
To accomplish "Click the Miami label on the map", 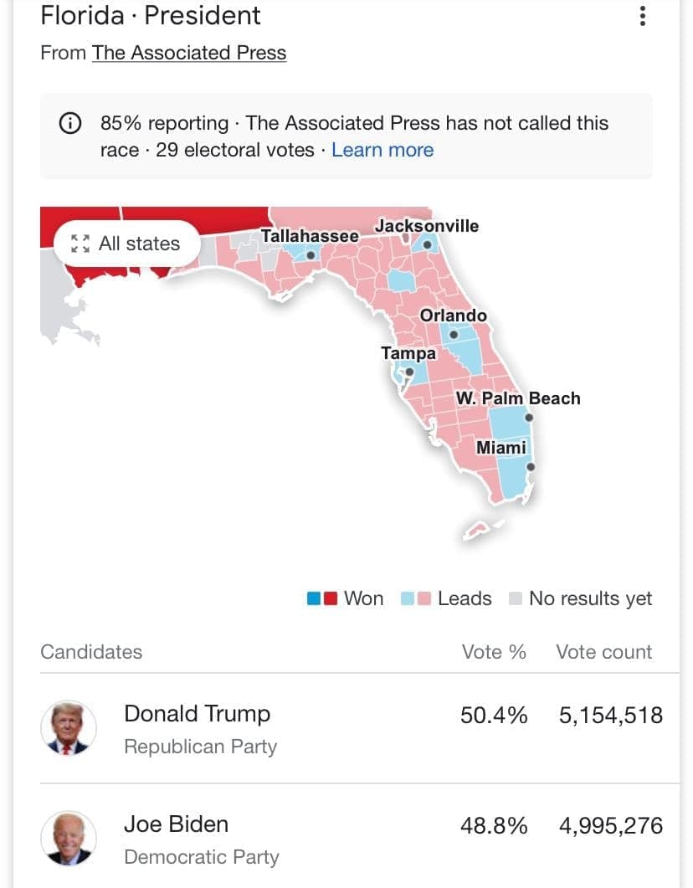I will (x=501, y=448).
